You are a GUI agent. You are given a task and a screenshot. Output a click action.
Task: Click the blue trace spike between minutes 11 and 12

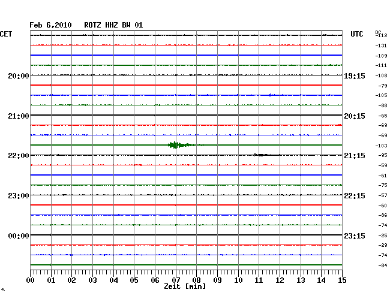click(x=271, y=95)
